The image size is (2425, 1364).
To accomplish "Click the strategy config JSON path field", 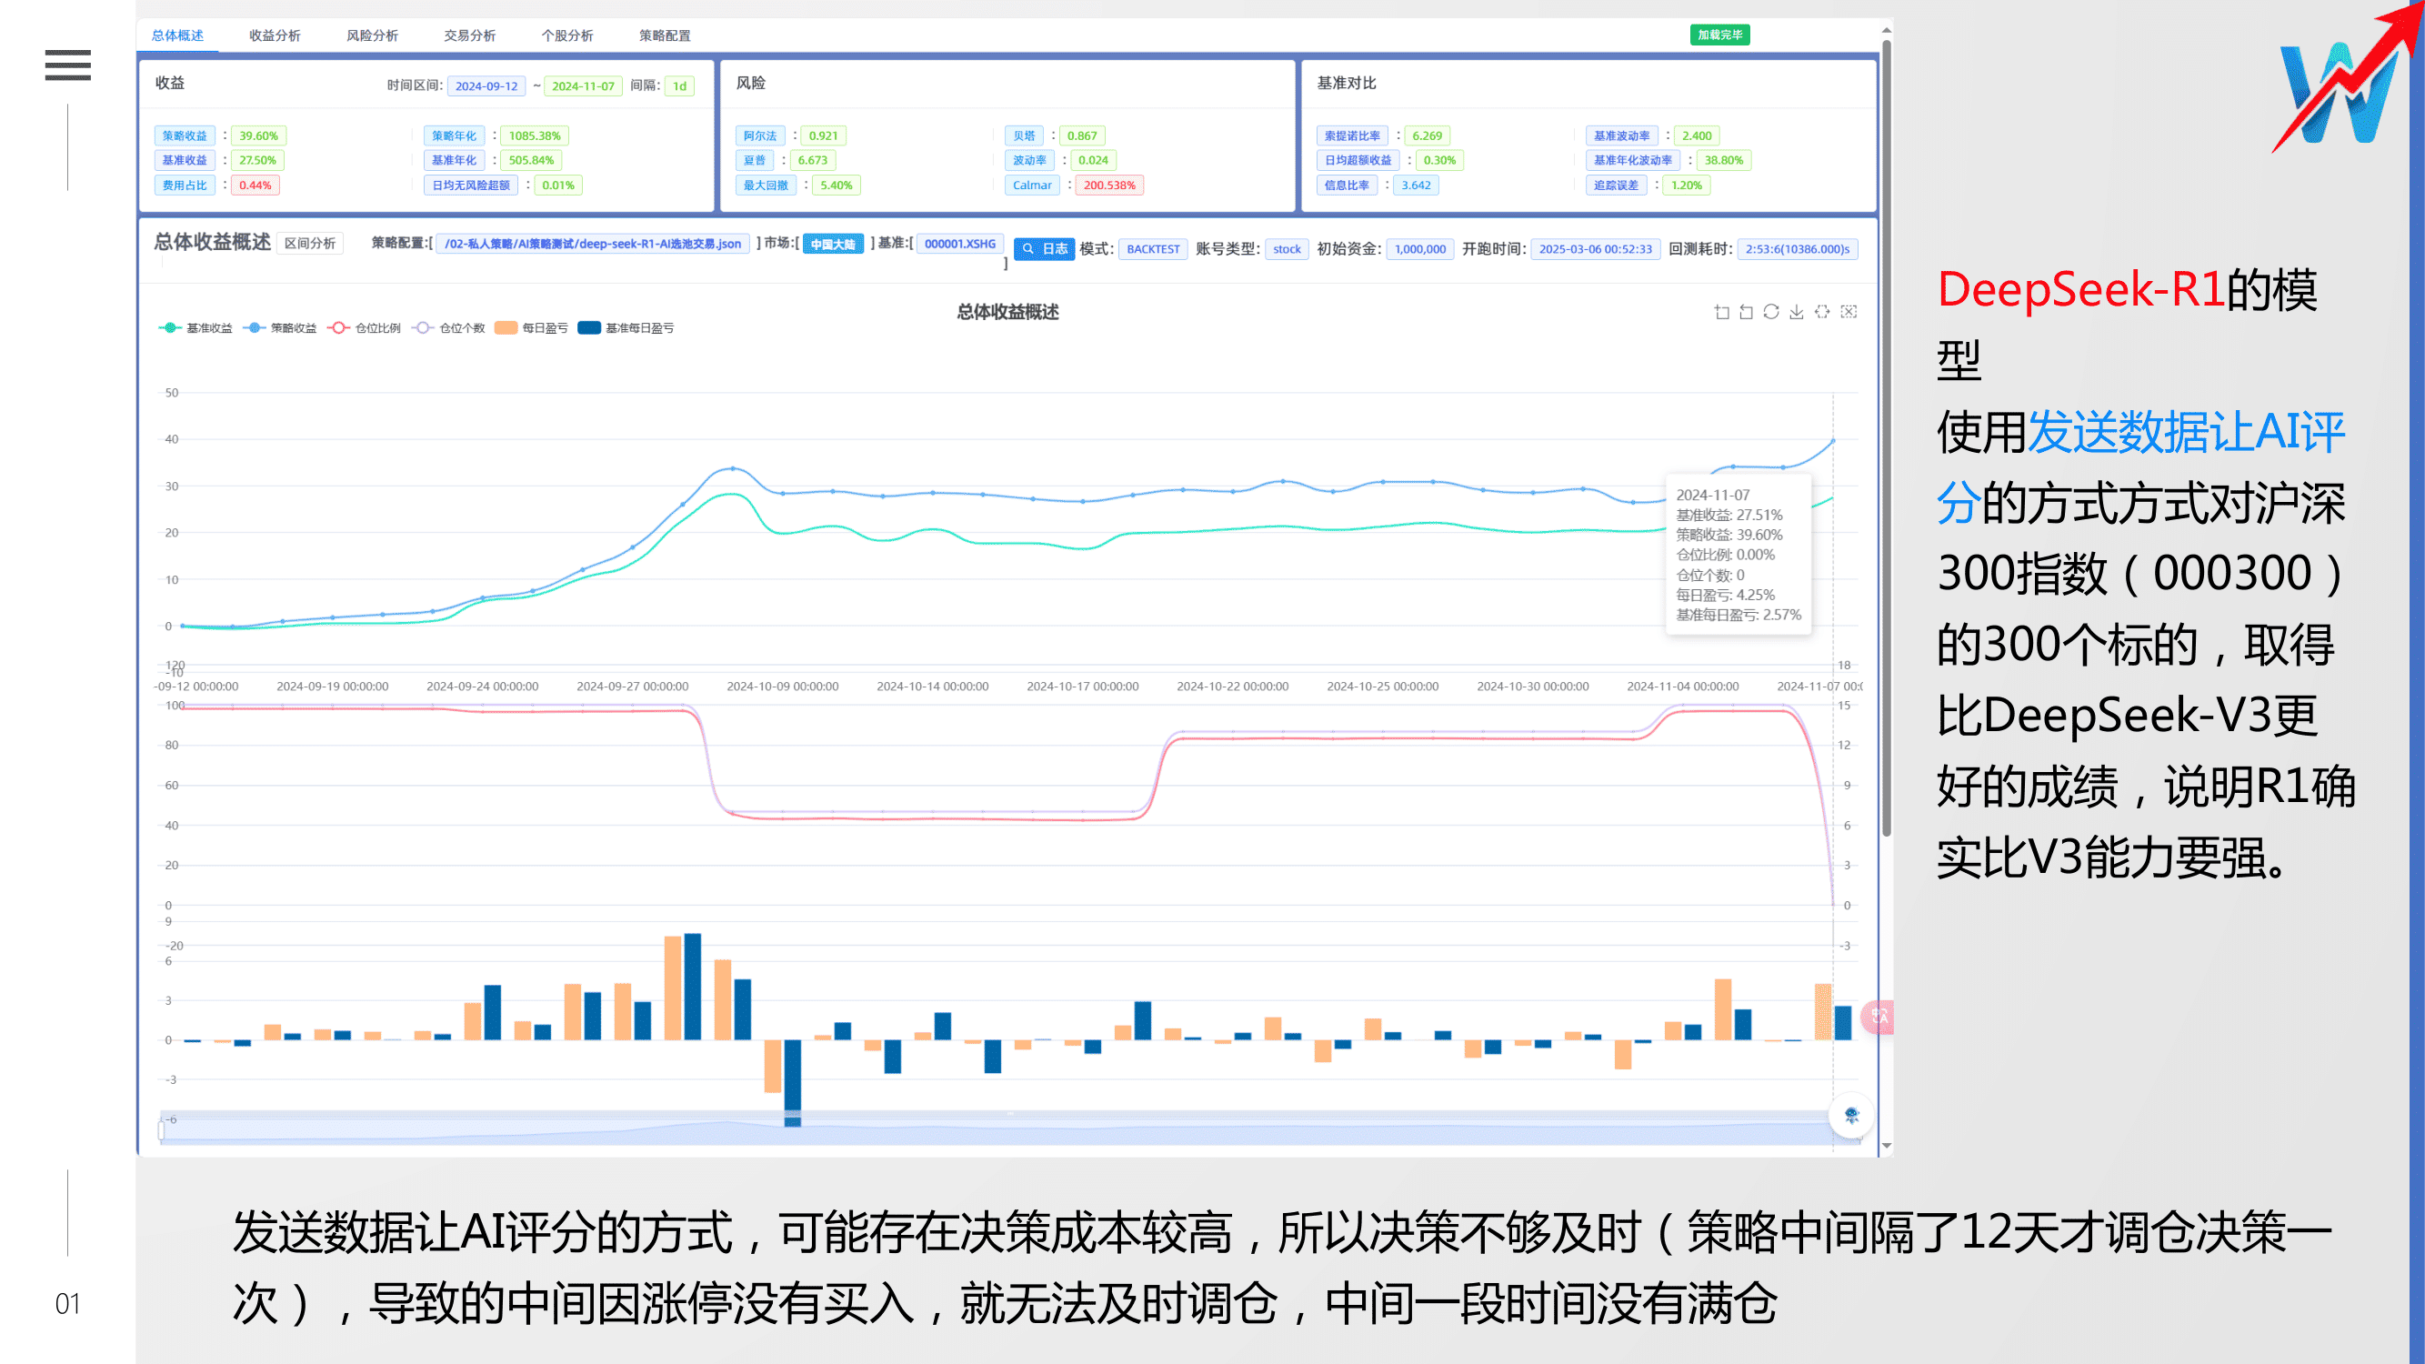I will click(x=592, y=244).
